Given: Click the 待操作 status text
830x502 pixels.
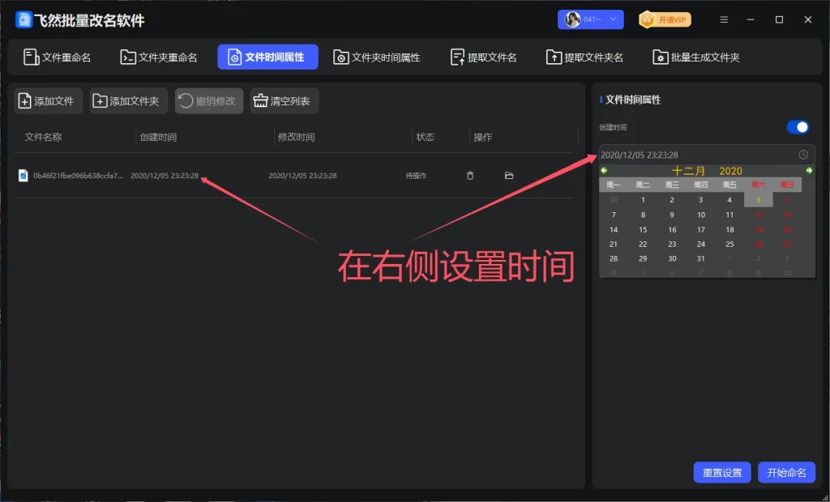Looking at the screenshot, I should coord(416,176).
